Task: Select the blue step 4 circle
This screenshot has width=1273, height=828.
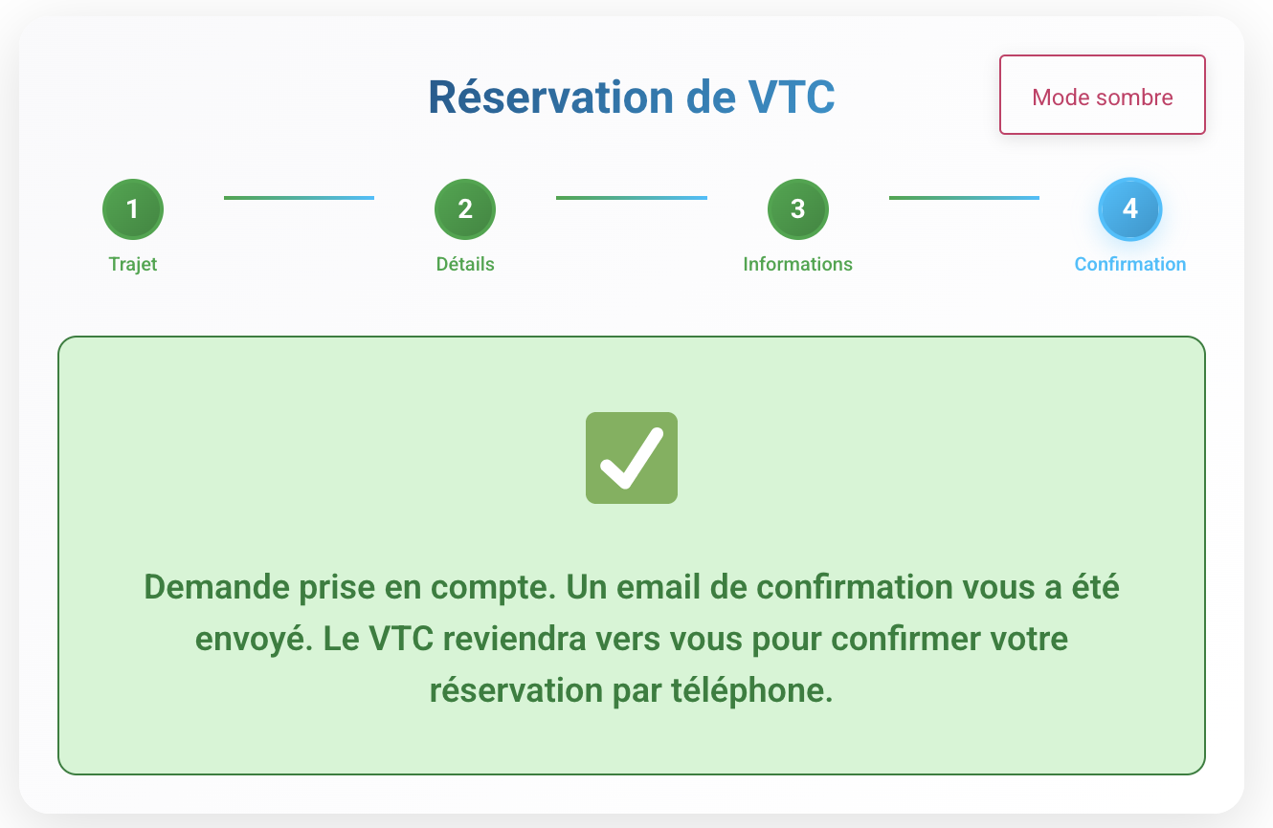Action: (x=1129, y=208)
